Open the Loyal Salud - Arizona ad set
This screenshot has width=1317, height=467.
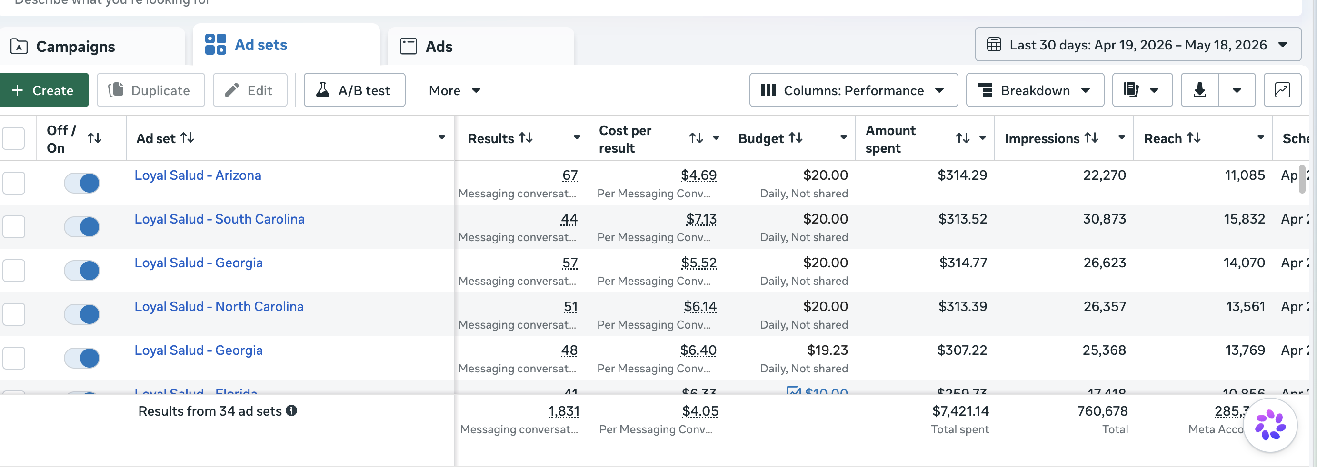coord(198,175)
